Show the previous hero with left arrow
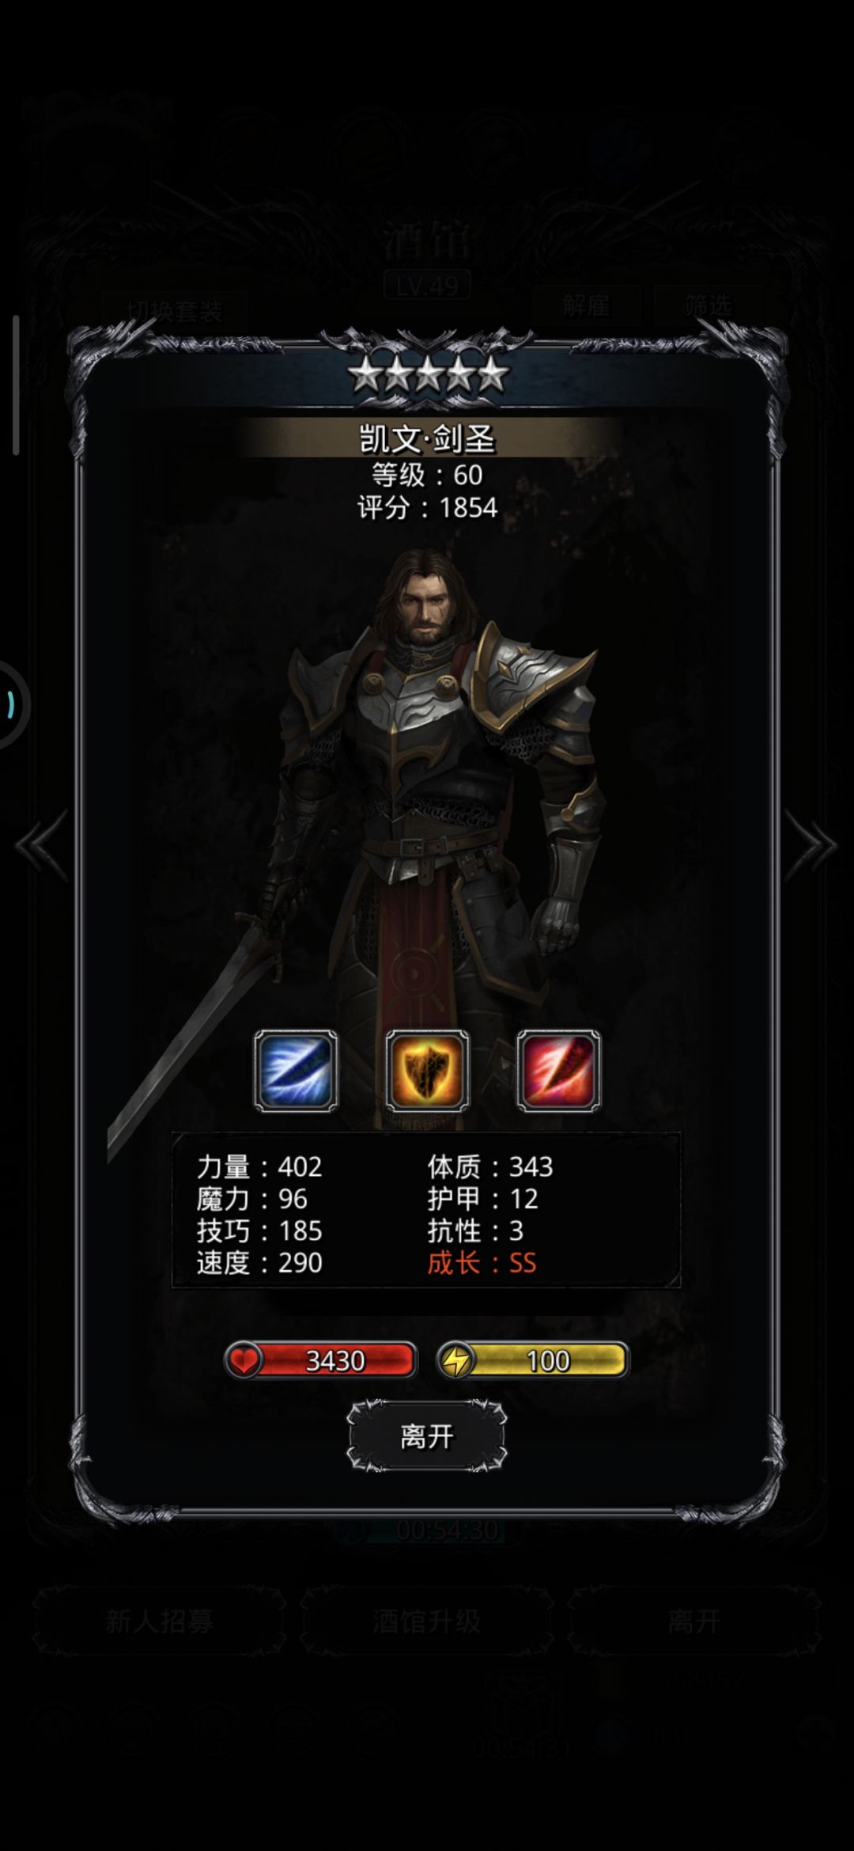The width and height of the screenshot is (854, 1851). pos(41,846)
